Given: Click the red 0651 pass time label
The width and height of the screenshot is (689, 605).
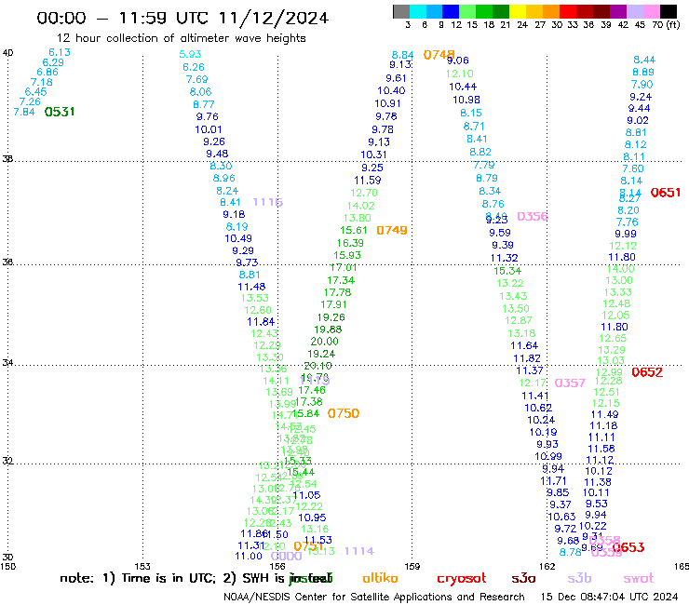Looking at the screenshot, I should (x=666, y=193).
